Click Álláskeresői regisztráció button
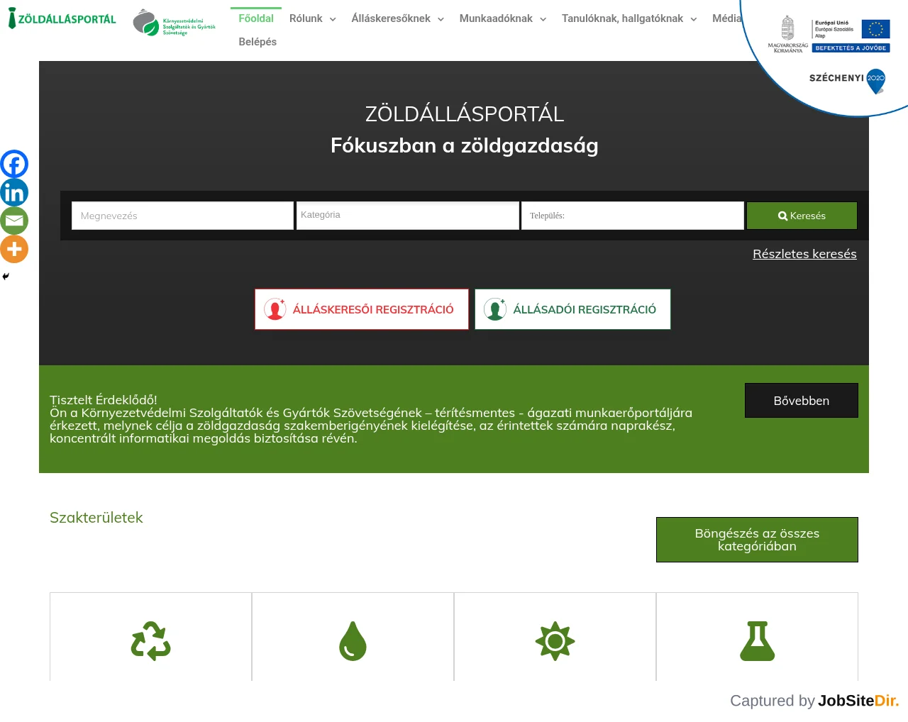The image size is (908, 722). [x=362, y=309]
